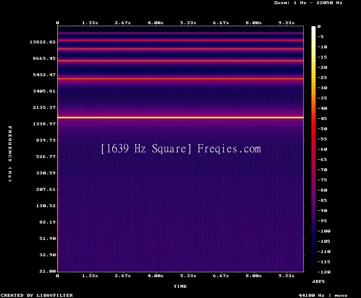Click the 207.61 frequency axis label
Viewport: 361px width, 298px height.
point(46,189)
